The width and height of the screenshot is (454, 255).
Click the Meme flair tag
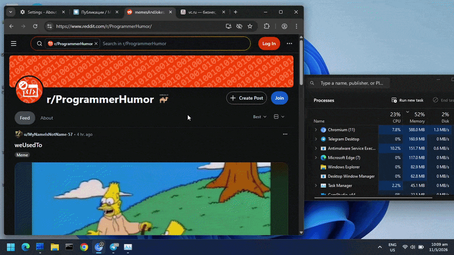click(x=22, y=155)
